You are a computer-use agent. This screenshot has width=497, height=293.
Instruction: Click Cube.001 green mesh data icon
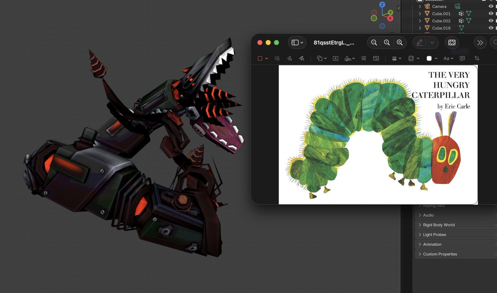[469, 14]
